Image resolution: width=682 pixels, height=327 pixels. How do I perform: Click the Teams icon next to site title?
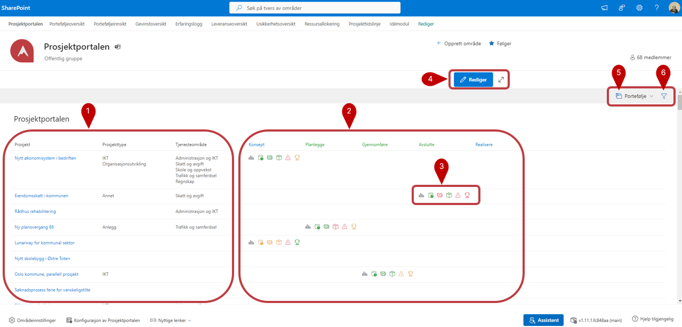point(118,47)
